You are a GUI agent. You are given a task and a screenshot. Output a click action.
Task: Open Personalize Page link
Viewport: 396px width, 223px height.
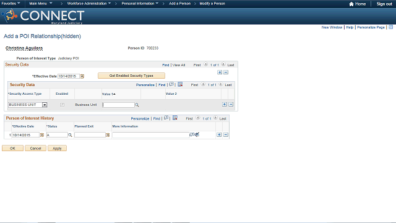point(371,27)
